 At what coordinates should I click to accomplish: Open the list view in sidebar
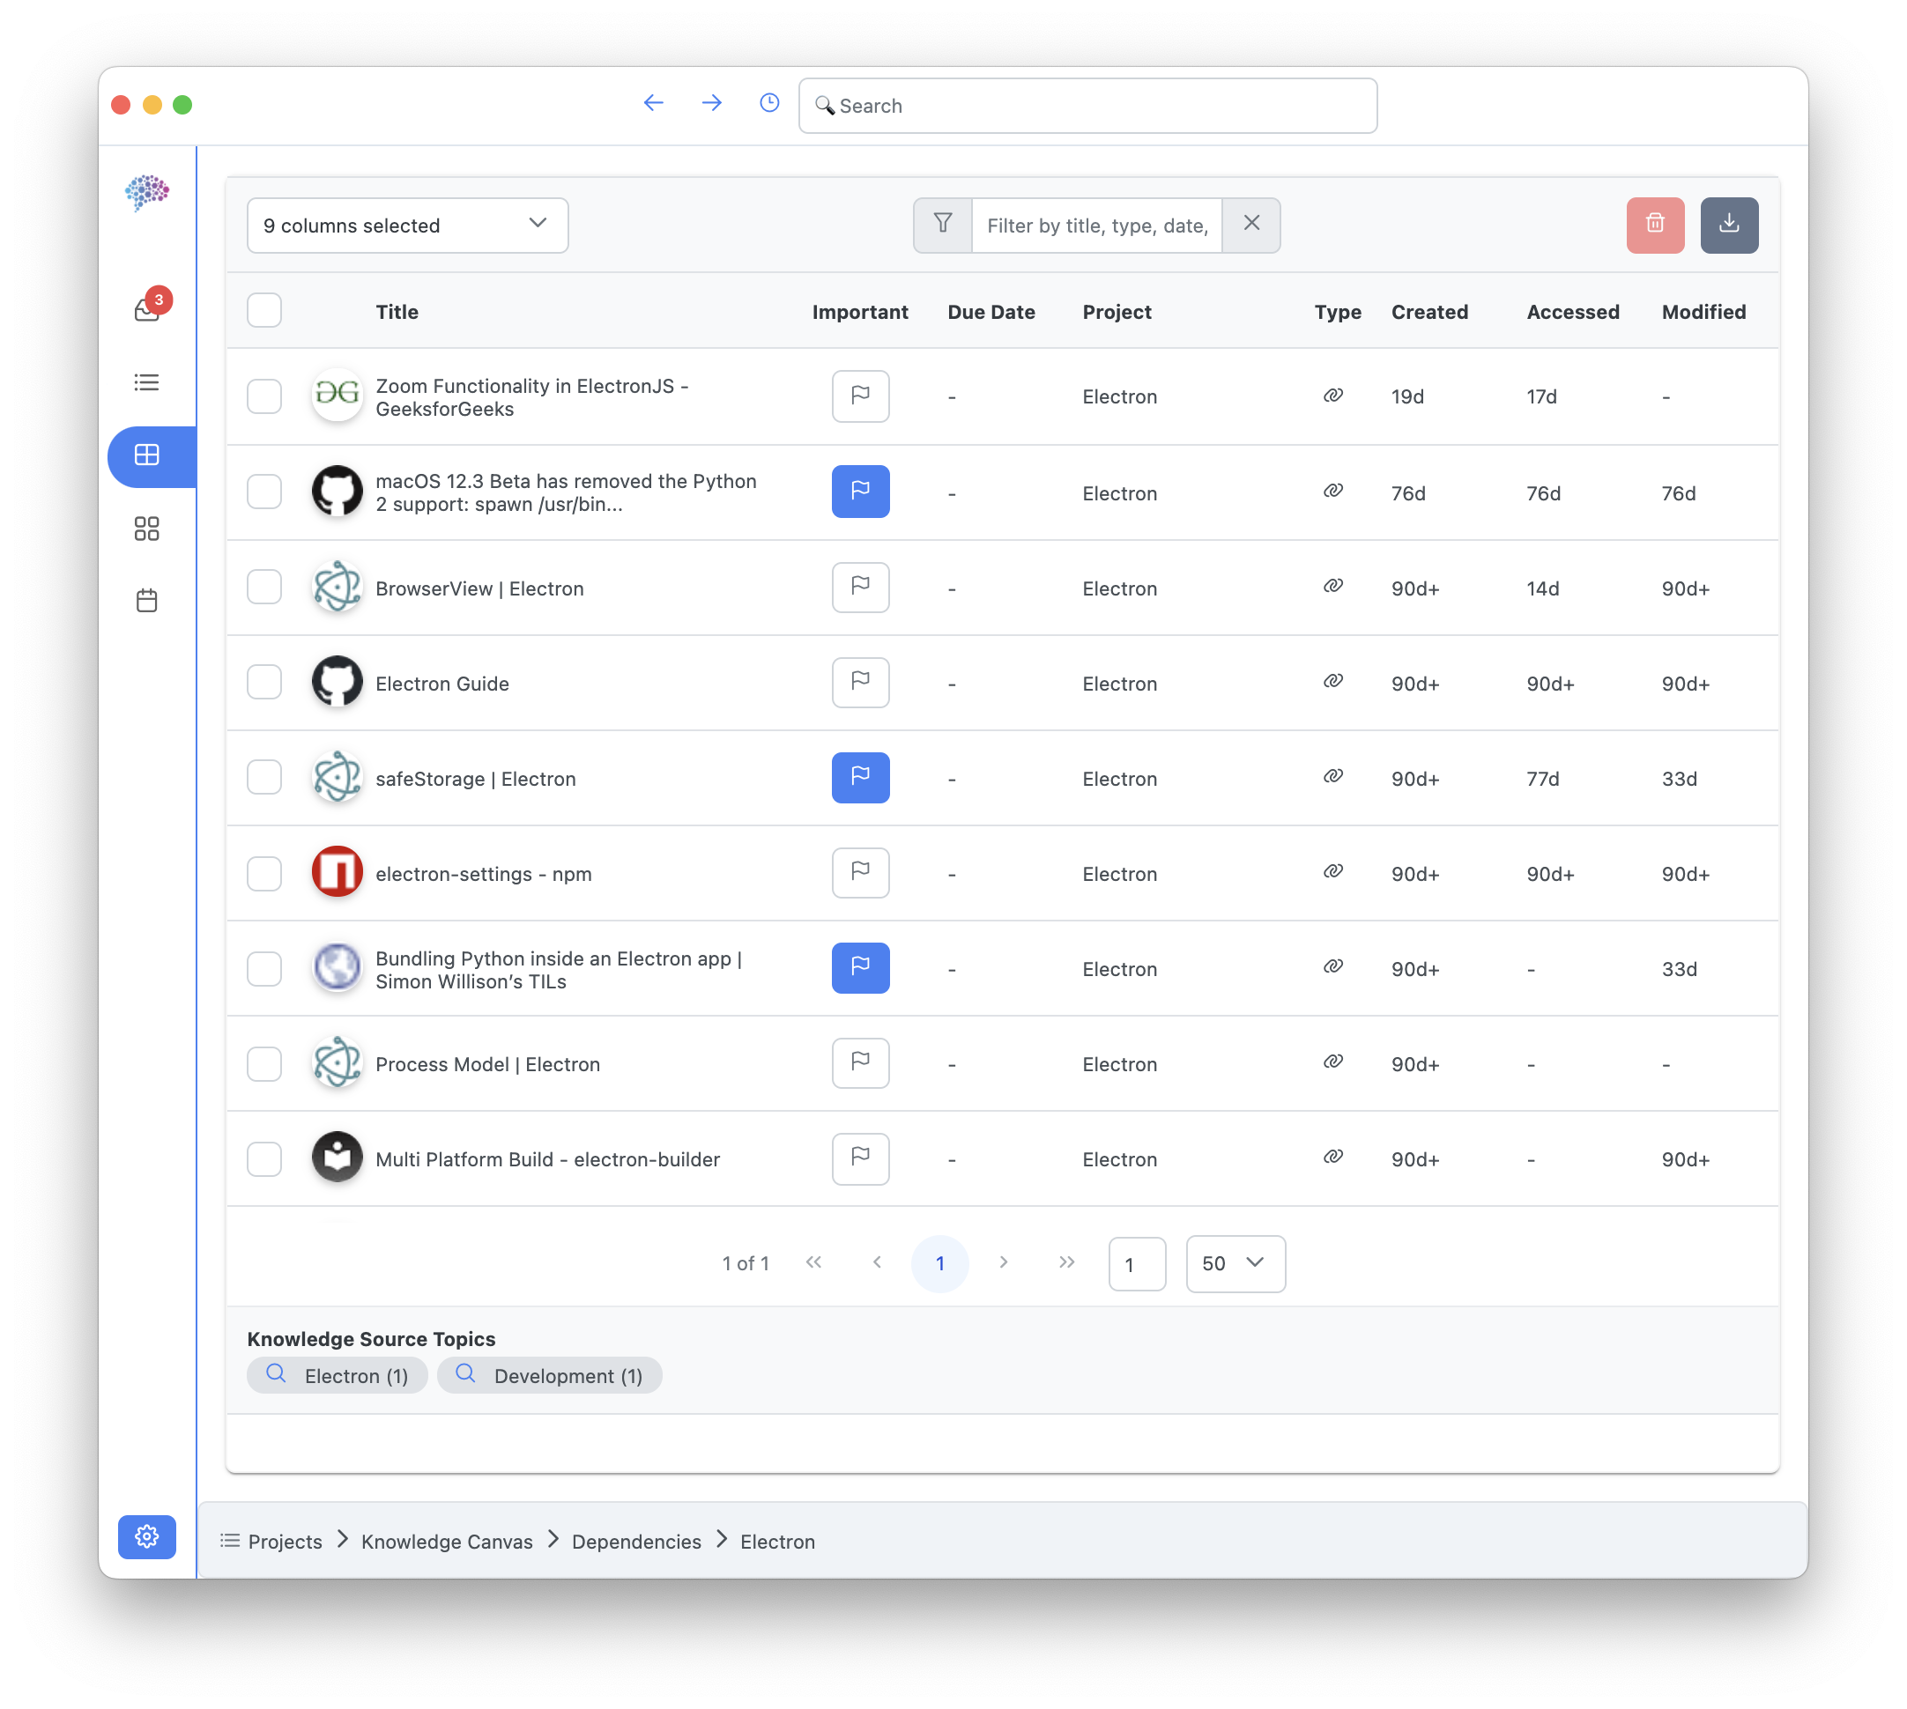click(146, 382)
